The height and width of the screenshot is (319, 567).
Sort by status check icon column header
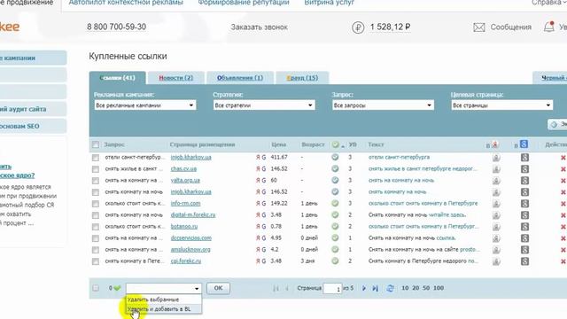coord(336,144)
